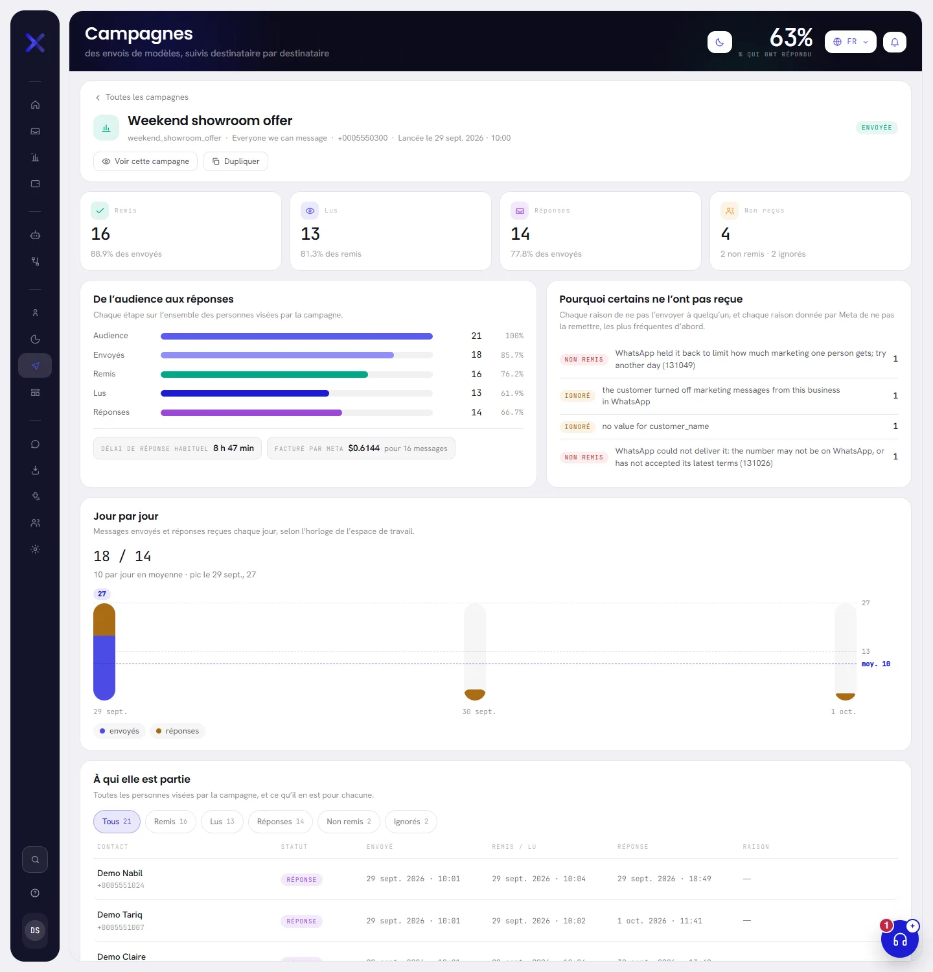Filter by the 'Ignorés 2' tab
This screenshot has width=933, height=972.
[x=411, y=822]
